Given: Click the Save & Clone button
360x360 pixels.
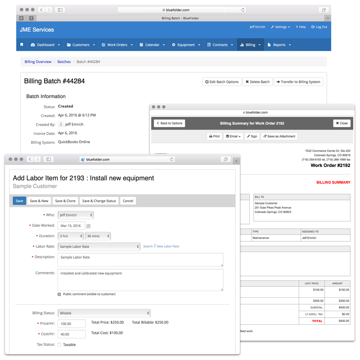Looking at the screenshot, I should click(65, 201).
